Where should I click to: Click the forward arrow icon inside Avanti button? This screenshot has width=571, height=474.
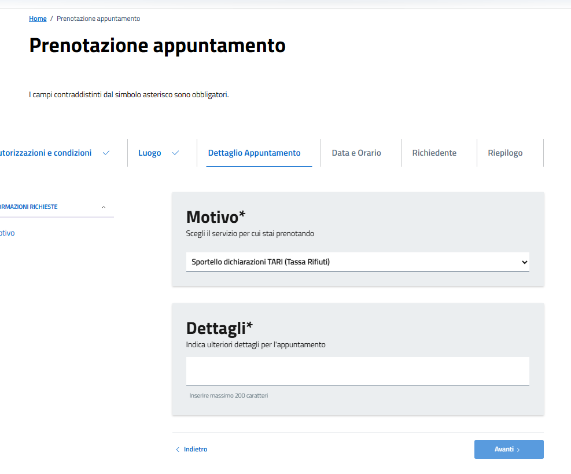(519, 449)
